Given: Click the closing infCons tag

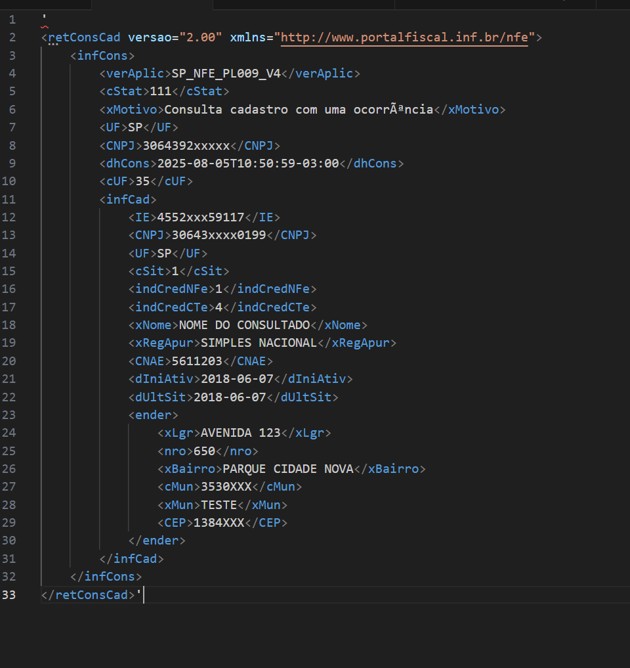Looking at the screenshot, I should (106, 577).
